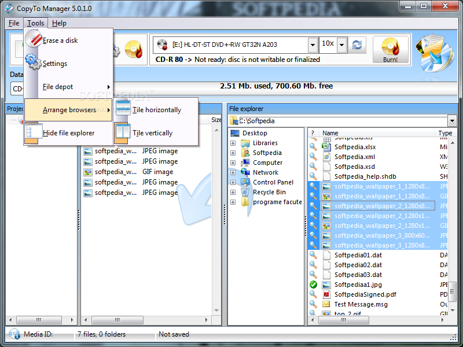Click the Excel icon of Softpedia.xlsx

click(x=326, y=147)
